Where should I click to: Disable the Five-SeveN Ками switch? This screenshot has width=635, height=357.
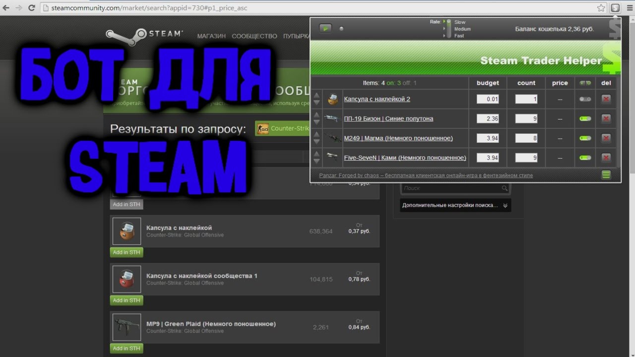(x=585, y=158)
